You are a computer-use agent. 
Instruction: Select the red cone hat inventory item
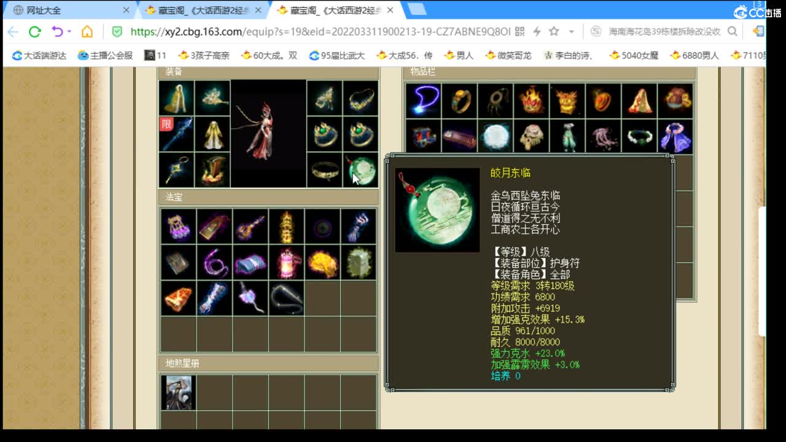coord(639,101)
